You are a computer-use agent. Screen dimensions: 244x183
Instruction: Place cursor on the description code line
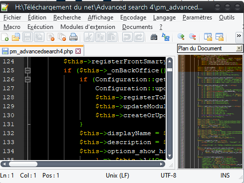(122, 142)
